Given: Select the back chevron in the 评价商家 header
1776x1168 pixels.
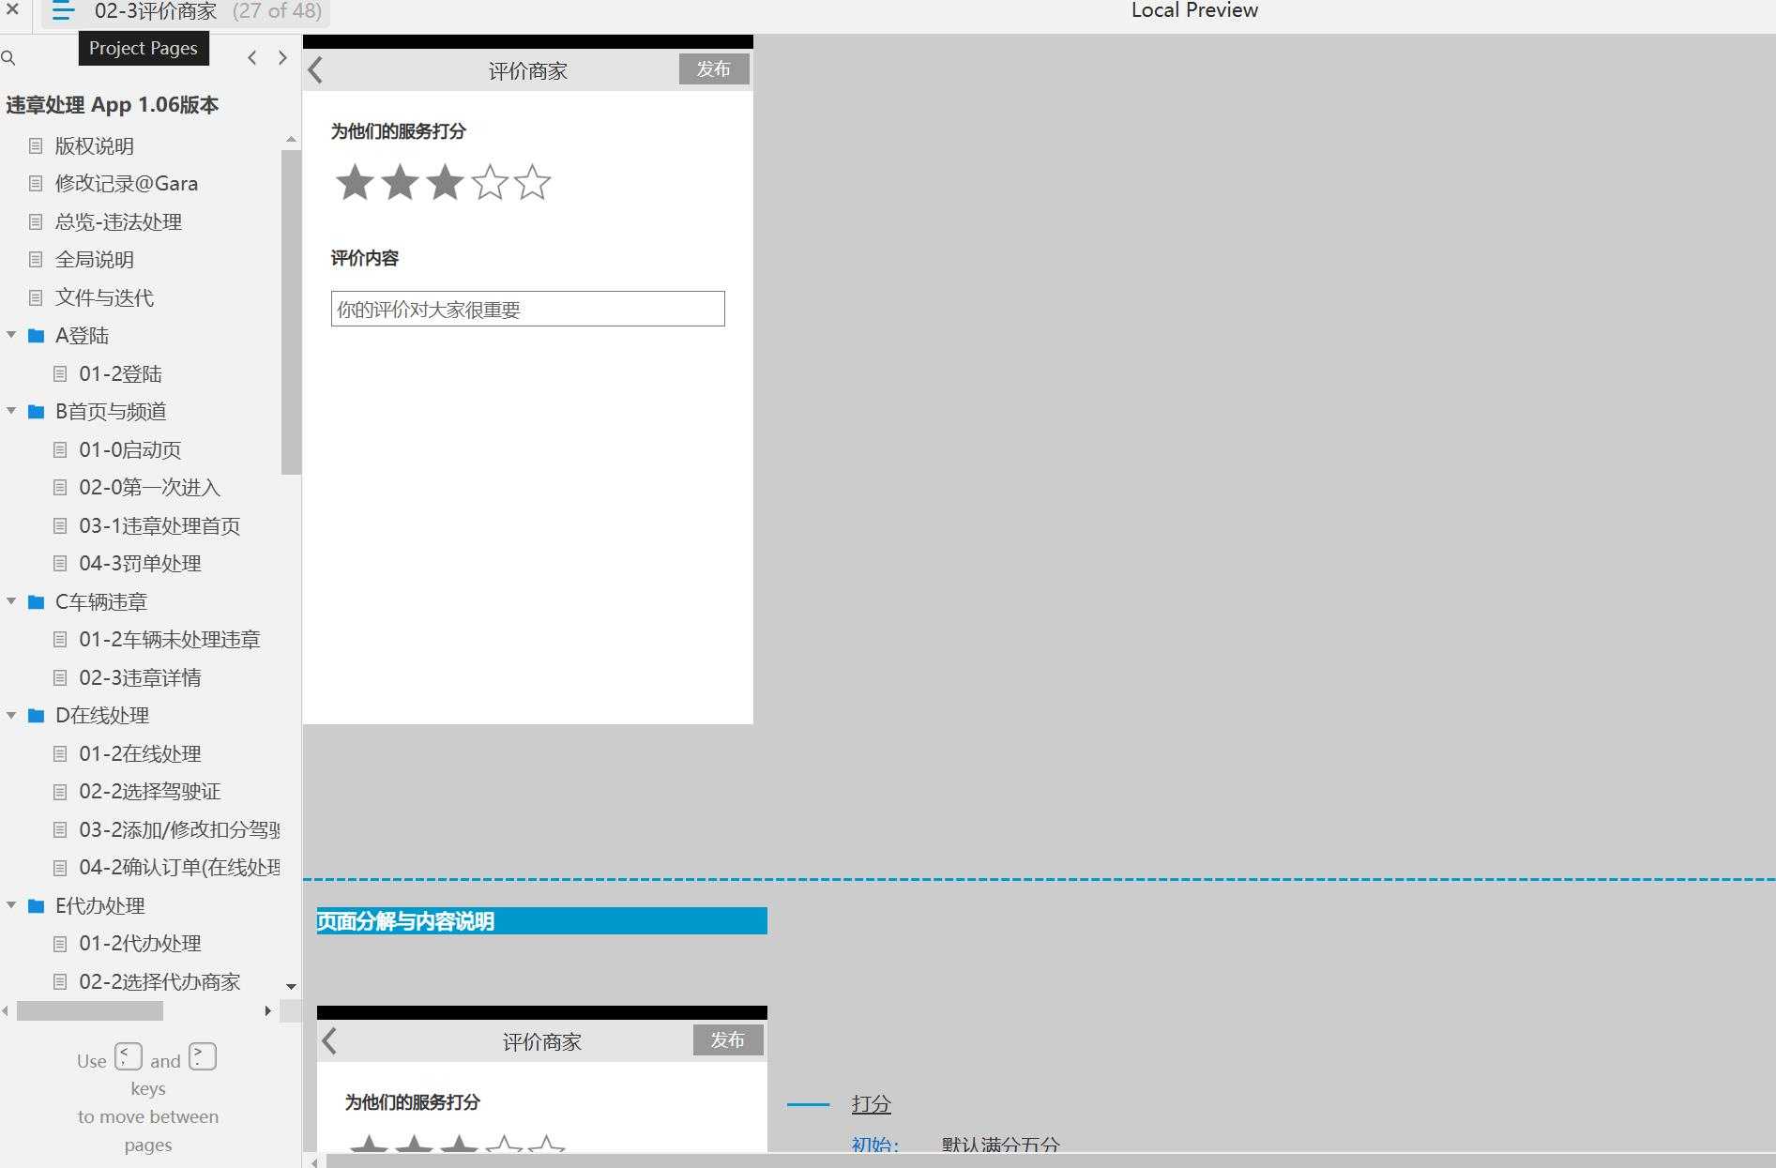Looking at the screenshot, I should pos(316,69).
